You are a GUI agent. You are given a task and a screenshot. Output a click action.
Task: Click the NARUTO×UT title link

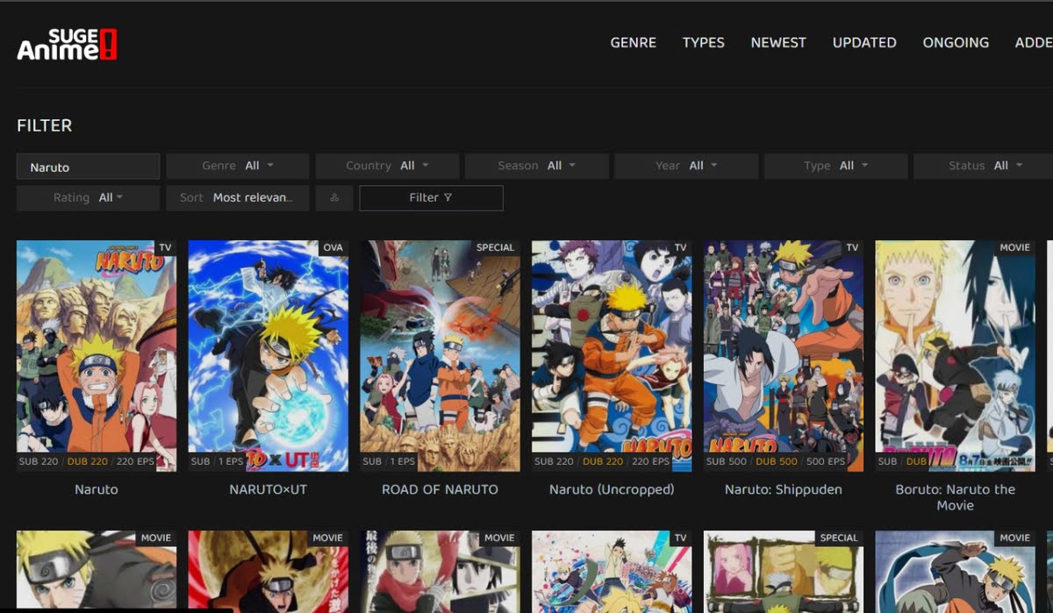click(269, 489)
